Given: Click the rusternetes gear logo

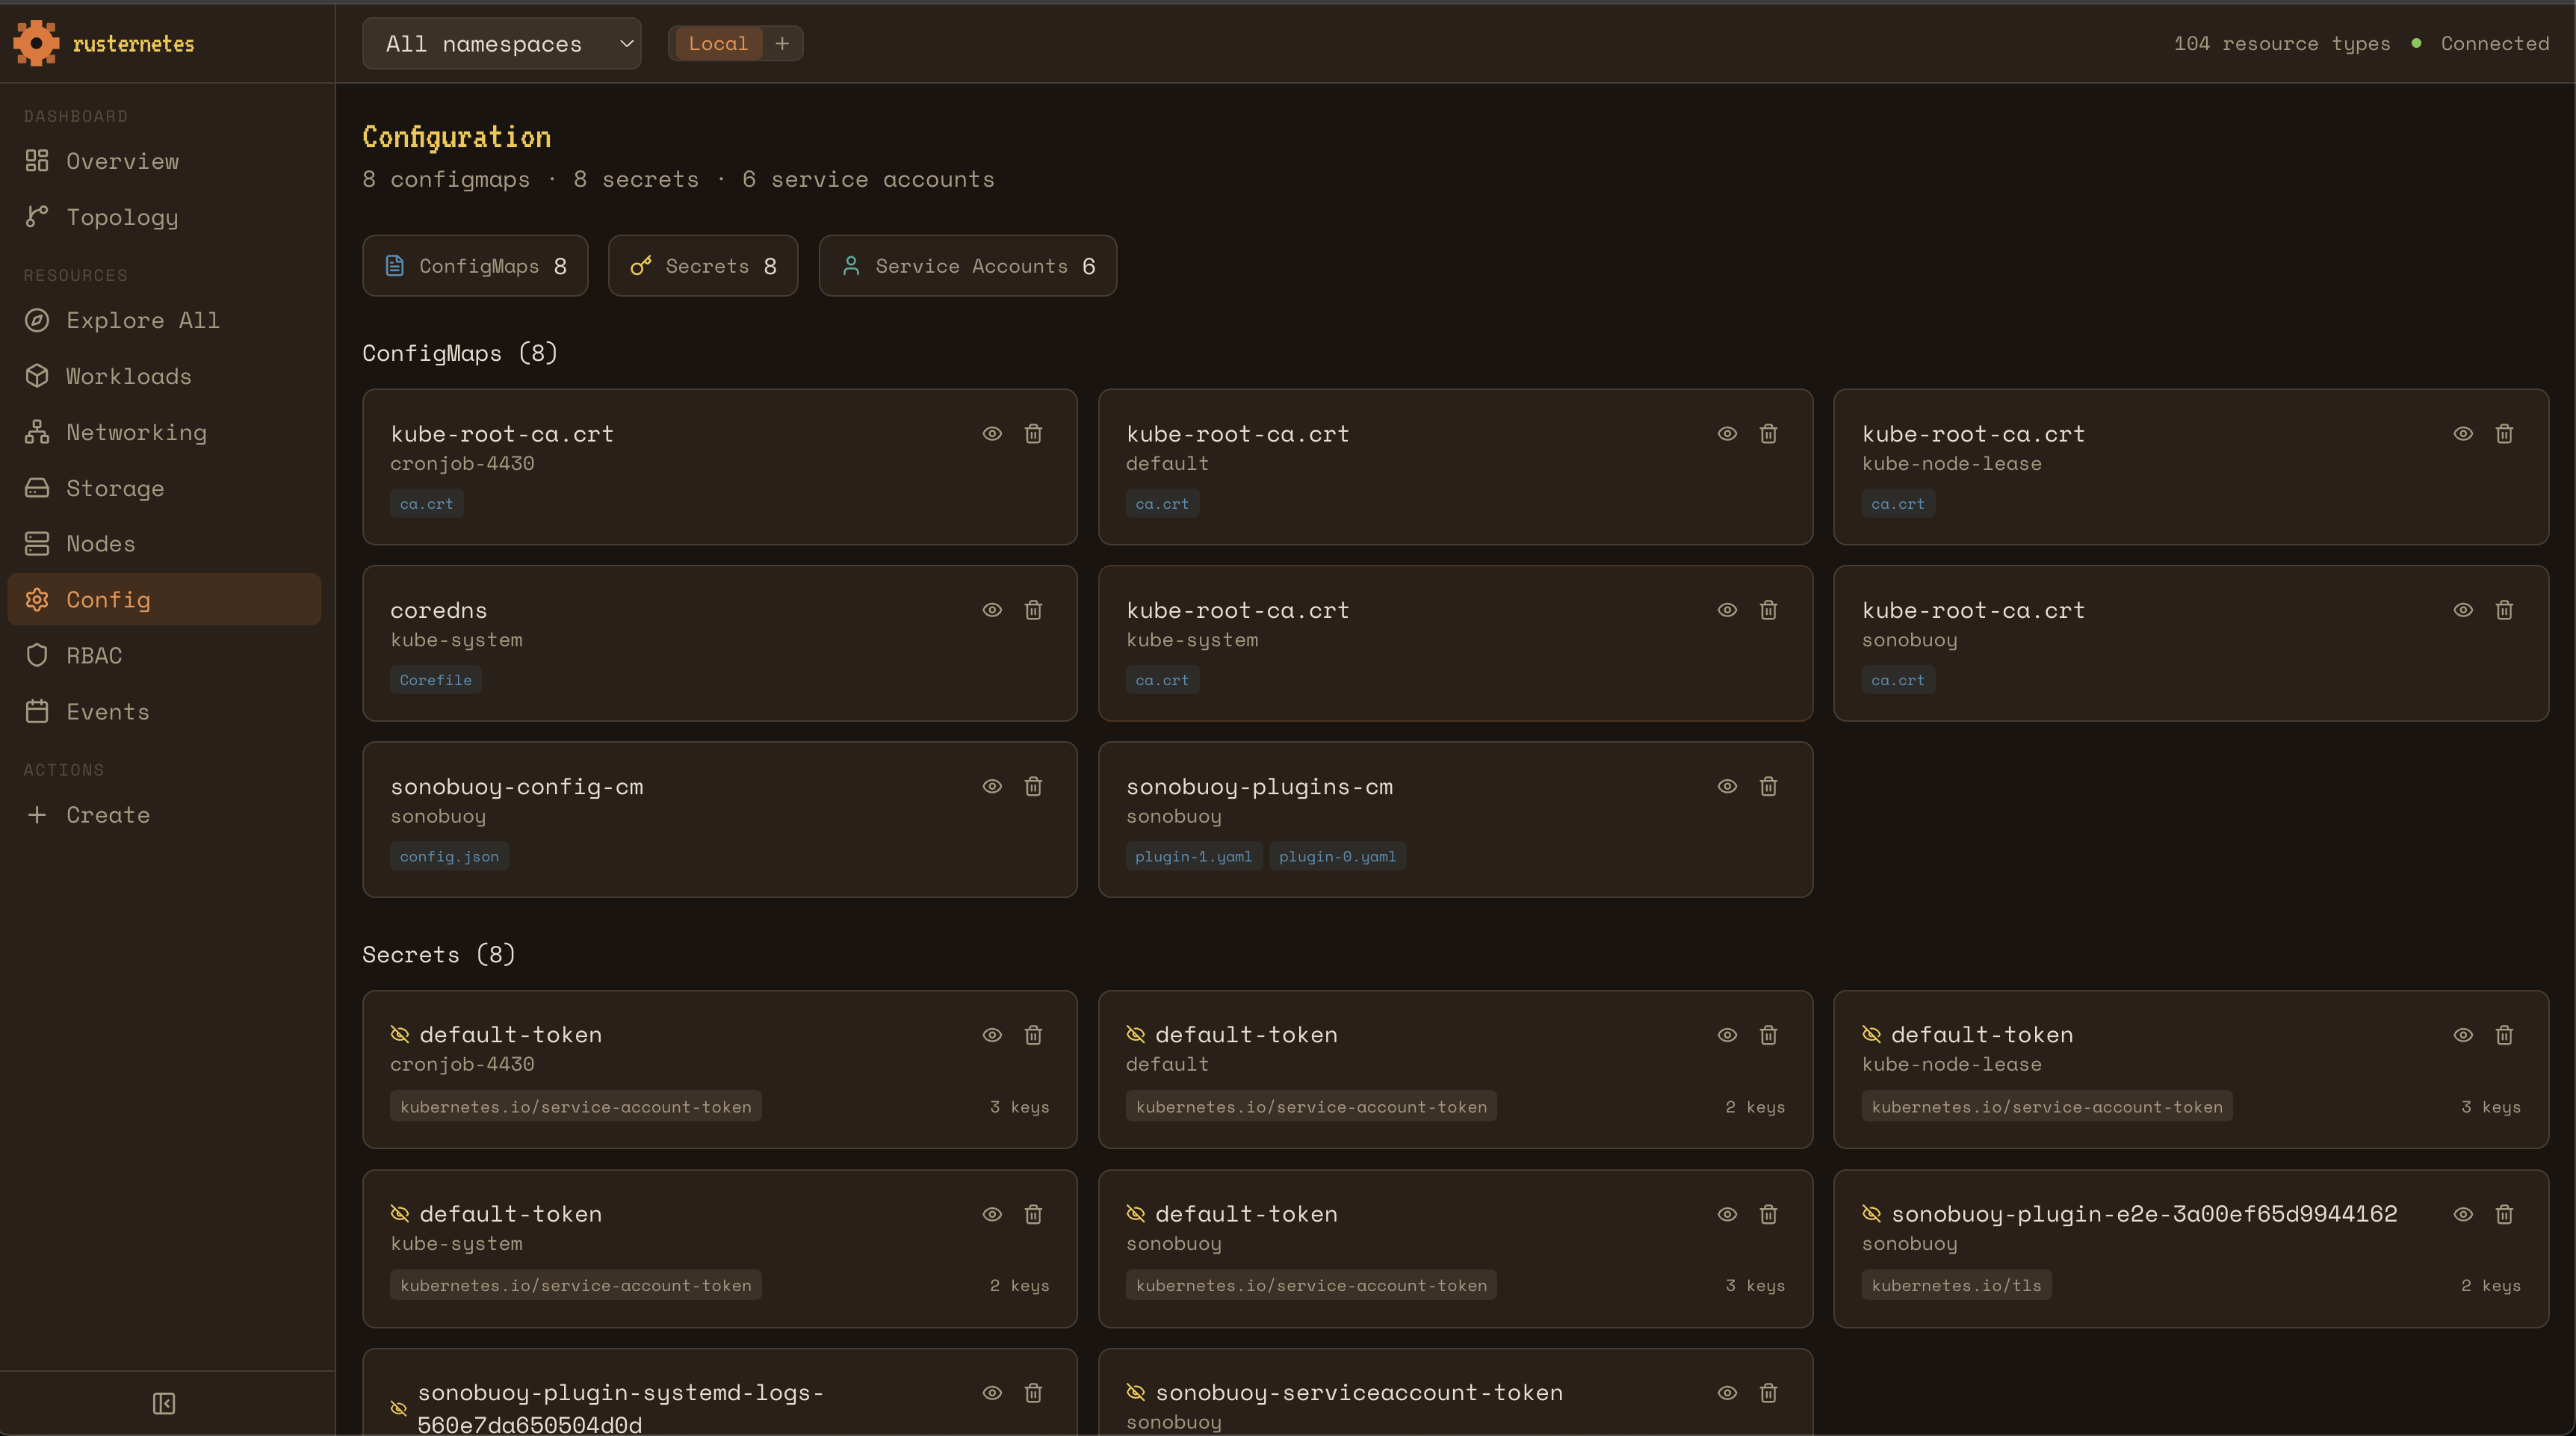Looking at the screenshot, I should [36, 43].
